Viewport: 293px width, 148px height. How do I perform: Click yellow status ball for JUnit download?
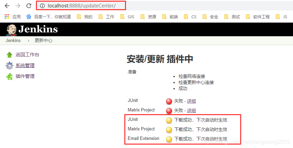(x=169, y=120)
